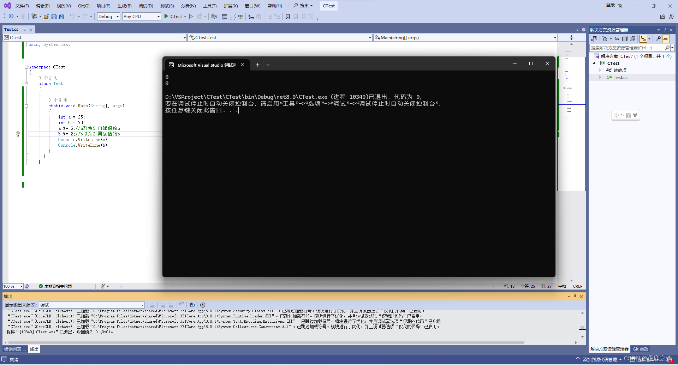Image resolution: width=678 pixels, height=365 pixels.
Task: Expand the Test.cs node in Solution Explorer
Action: pos(600,77)
